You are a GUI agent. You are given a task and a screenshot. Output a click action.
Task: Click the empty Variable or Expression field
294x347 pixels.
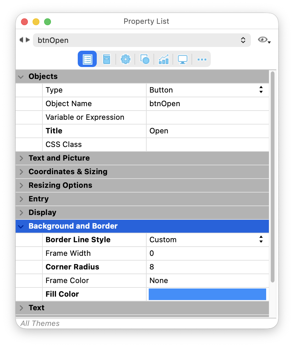click(207, 117)
